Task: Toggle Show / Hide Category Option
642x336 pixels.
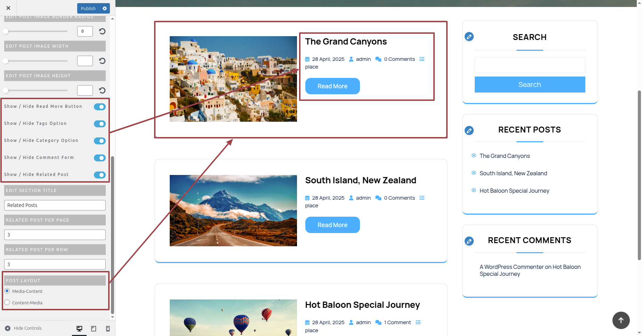Action: [x=100, y=141]
